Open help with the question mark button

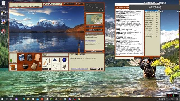click(x=76, y=4)
